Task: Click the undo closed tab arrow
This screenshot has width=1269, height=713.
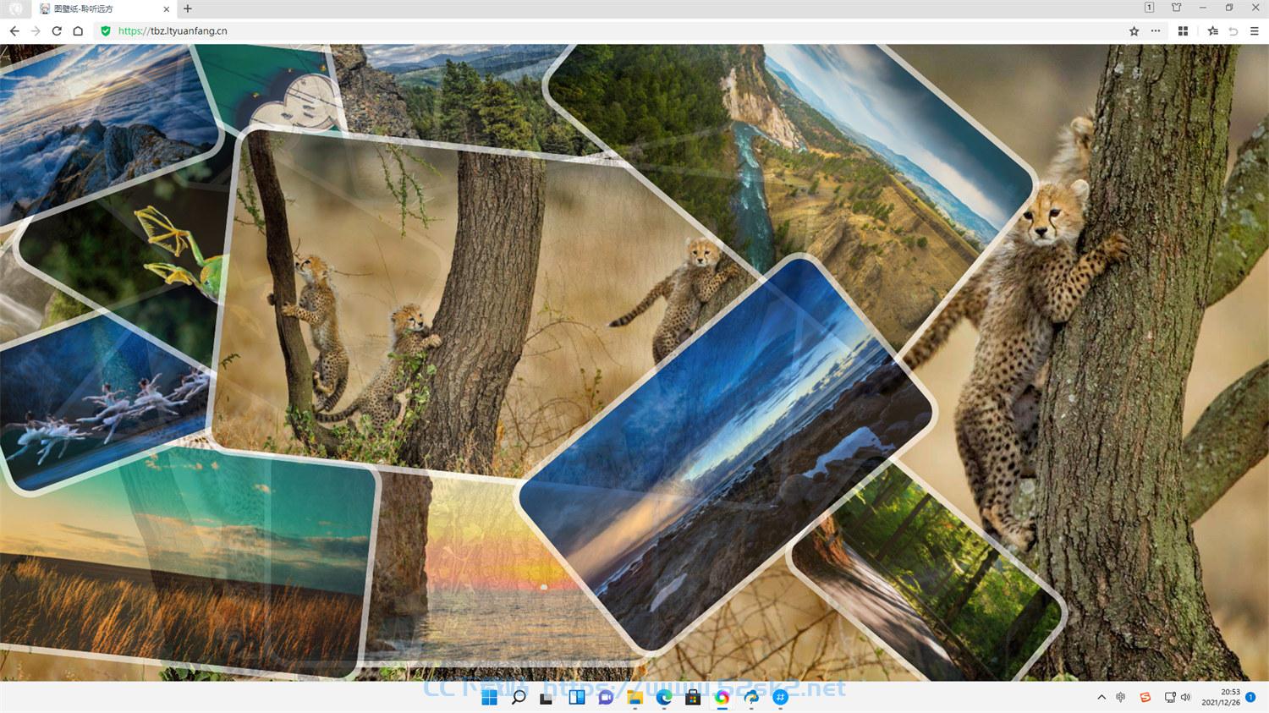Action: click(x=1233, y=30)
